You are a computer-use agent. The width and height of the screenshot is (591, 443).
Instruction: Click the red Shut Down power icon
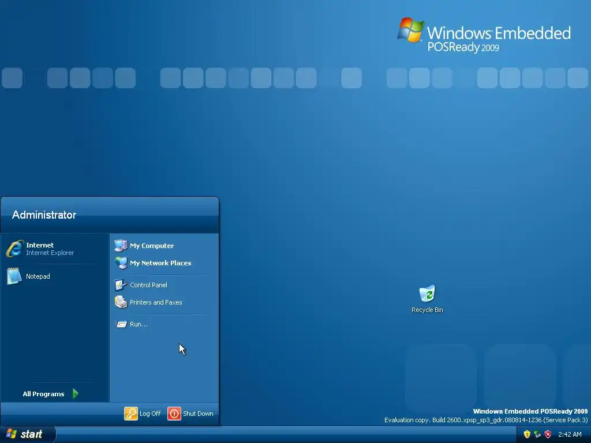174,413
